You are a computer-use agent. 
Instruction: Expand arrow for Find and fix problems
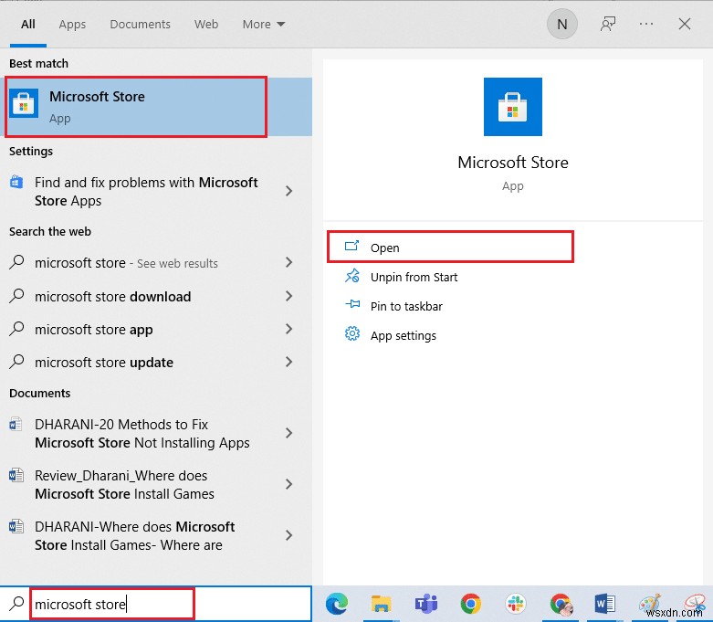coord(288,192)
